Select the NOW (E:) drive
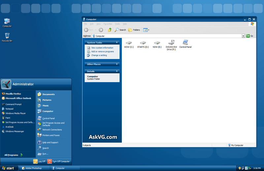Viewport: 264px width, 171px height. tap(157, 44)
